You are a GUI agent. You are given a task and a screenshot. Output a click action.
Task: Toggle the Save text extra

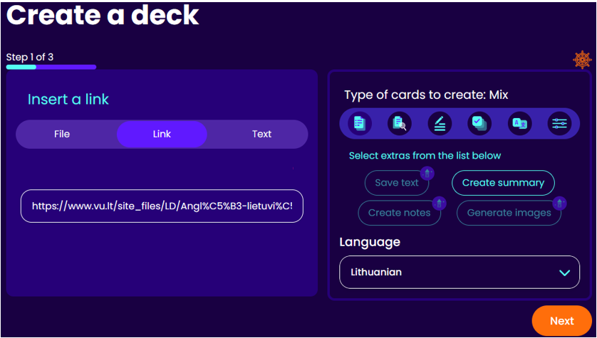pos(397,183)
